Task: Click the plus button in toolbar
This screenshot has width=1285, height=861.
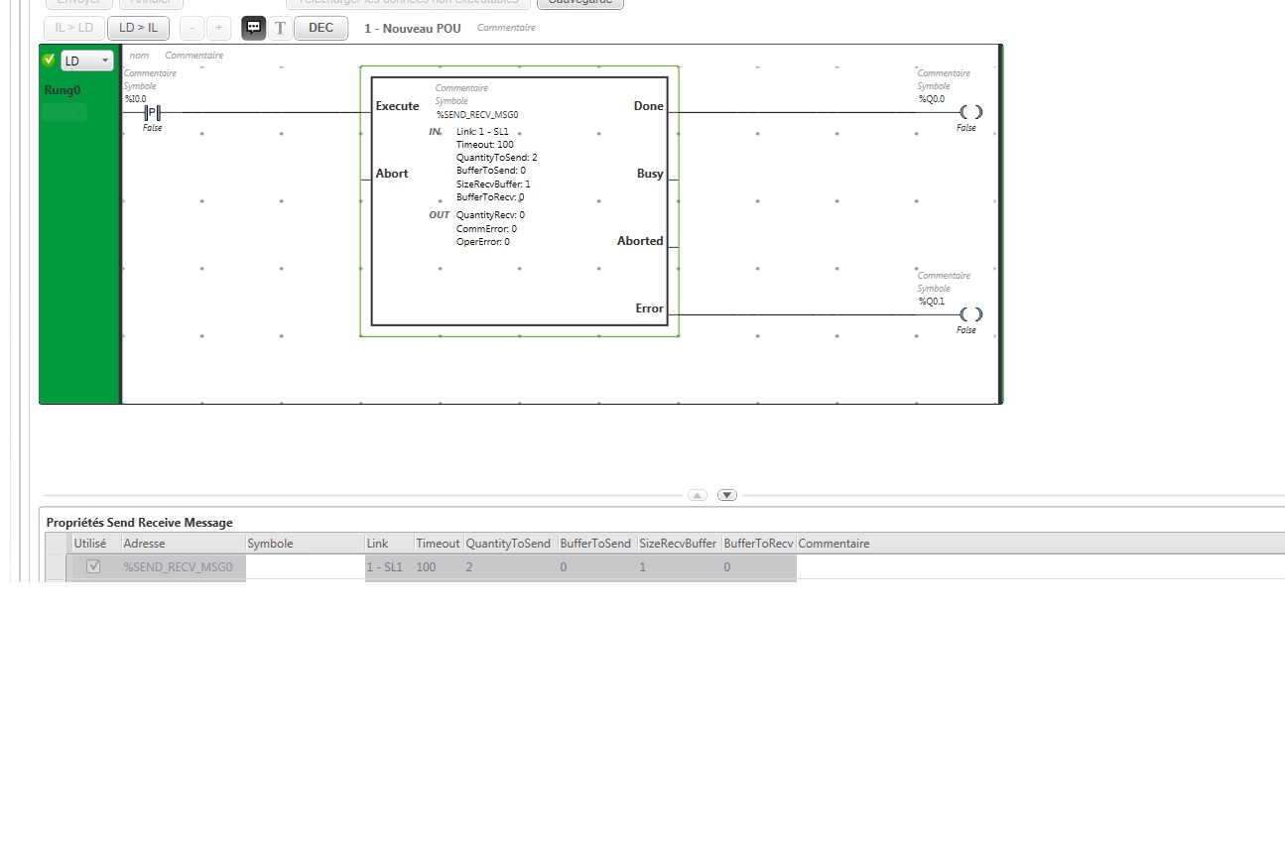Action: coord(219,28)
